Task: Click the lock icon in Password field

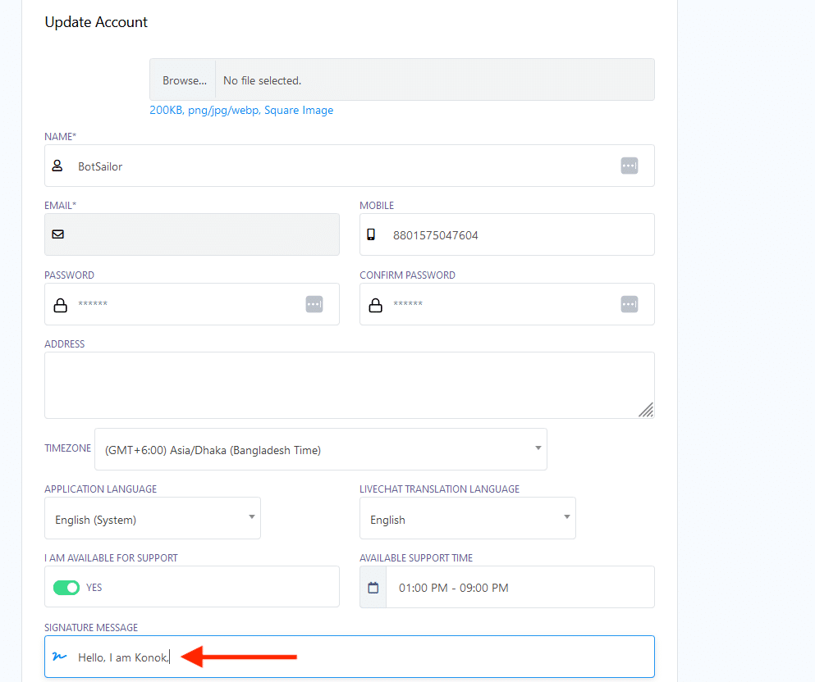Action: pos(60,305)
